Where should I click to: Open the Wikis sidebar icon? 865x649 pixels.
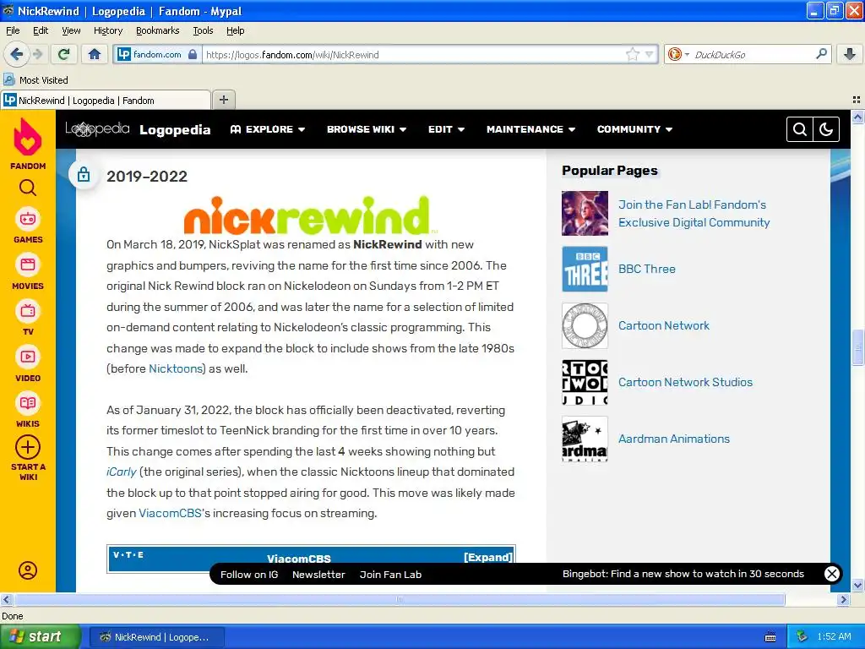pos(28,403)
